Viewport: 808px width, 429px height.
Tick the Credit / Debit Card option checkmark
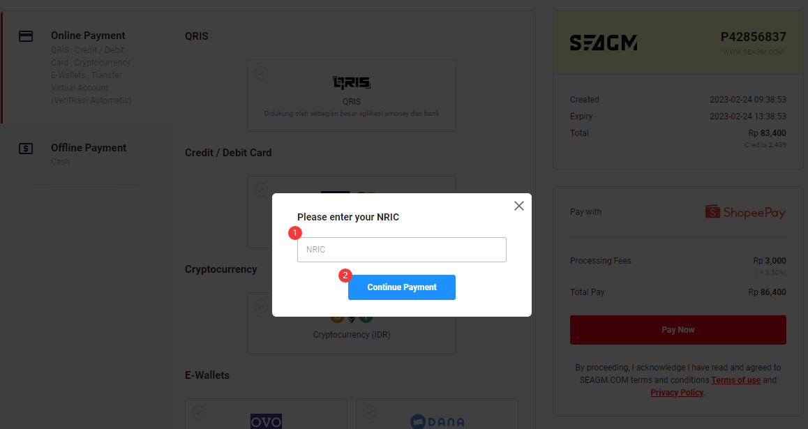261,190
